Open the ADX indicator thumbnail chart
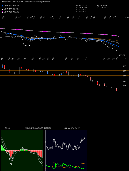The image size is (129, 171). (66, 150)
